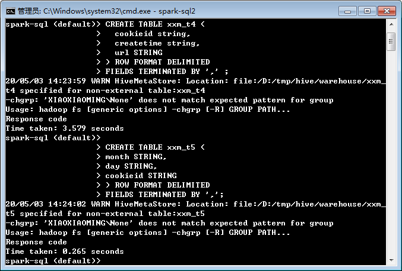Minimize the spark-sql2 console window

pos(347,11)
